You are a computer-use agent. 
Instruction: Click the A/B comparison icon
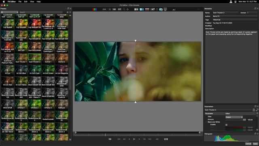(153, 9)
